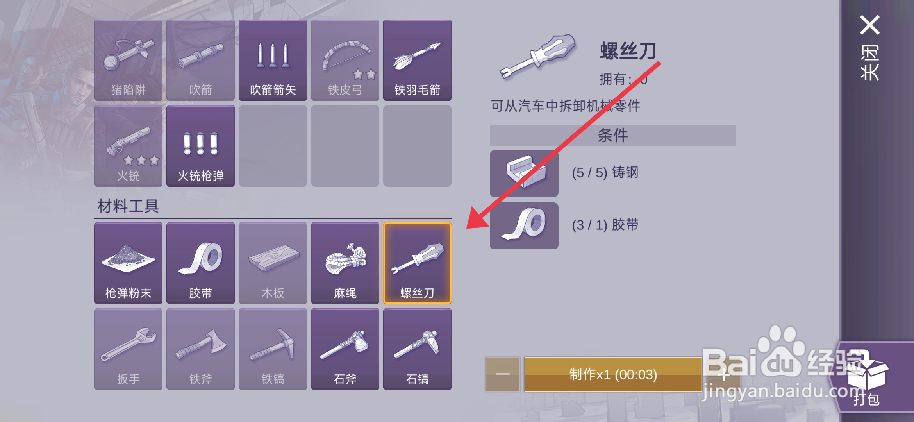Select the 枪弹粉末 gunpowder material

(x=128, y=263)
